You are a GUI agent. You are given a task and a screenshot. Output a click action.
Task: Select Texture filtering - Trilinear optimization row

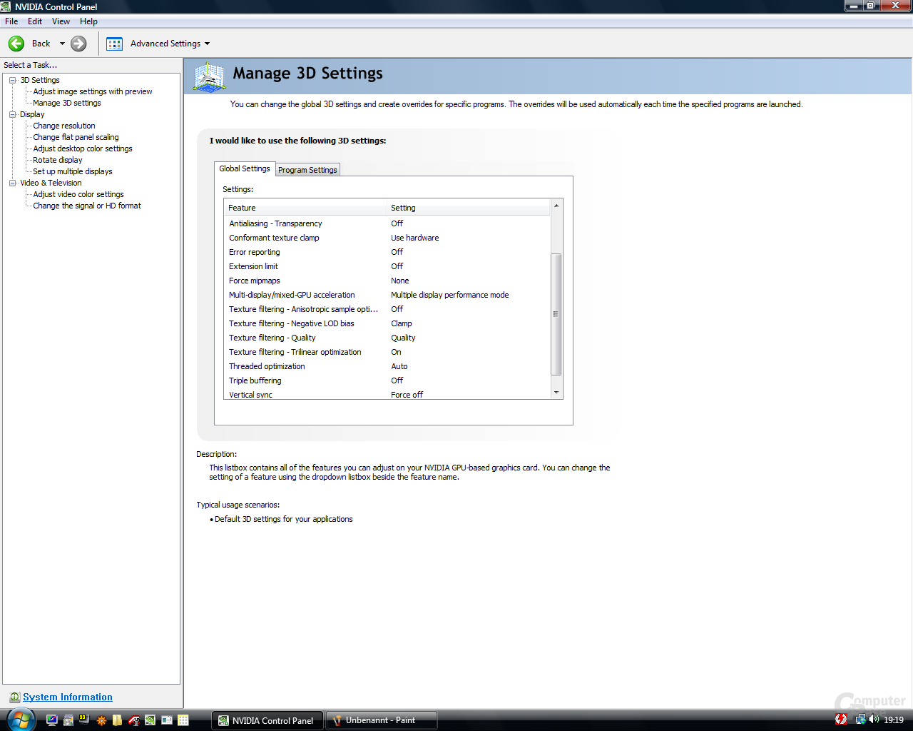(387, 352)
